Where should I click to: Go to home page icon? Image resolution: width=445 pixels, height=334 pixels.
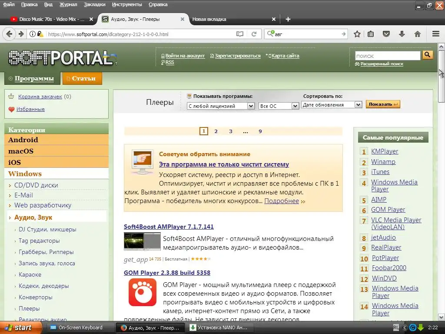[x=418, y=34]
